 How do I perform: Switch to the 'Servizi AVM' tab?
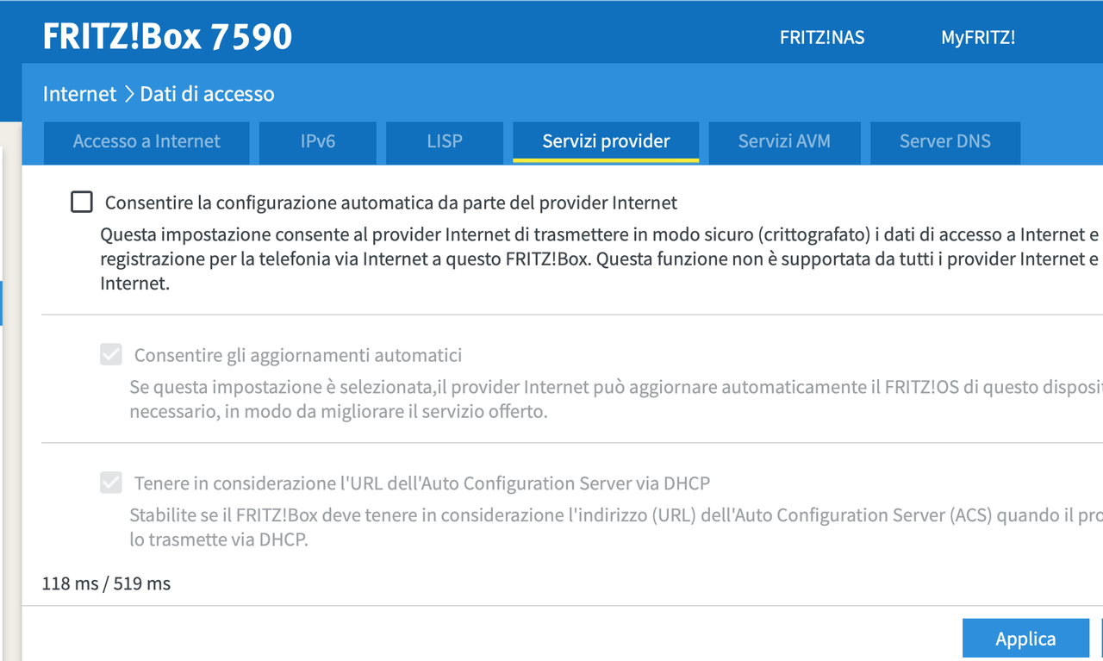point(783,142)
